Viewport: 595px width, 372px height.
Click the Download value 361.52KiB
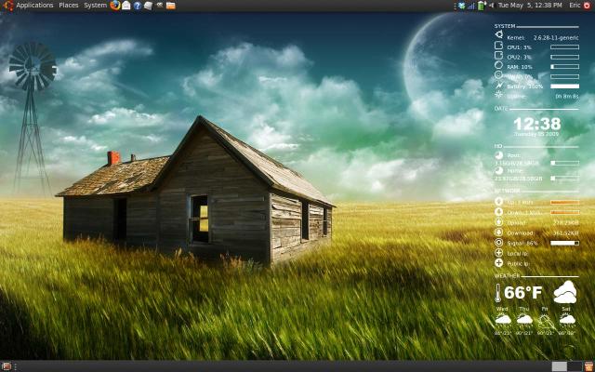(x=566, y=233)
